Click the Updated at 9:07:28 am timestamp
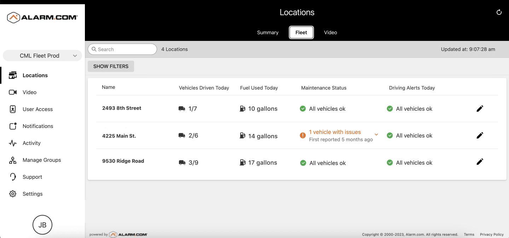 click(x=468, y=49)
